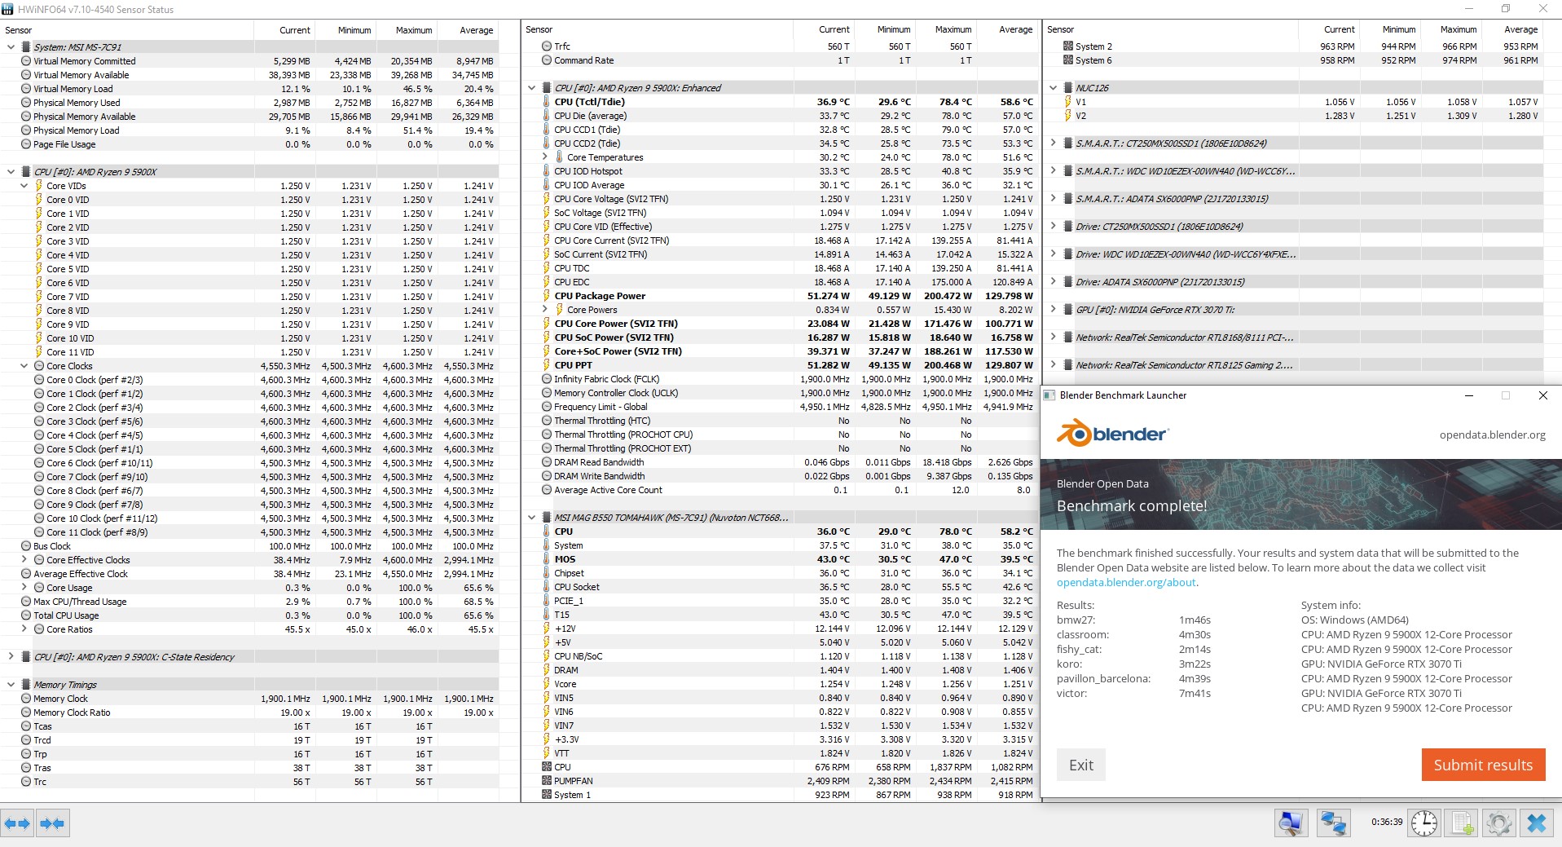Select the Total CPU Usage row label
The height and width of the screenshot is (847, 1562).
66,615
